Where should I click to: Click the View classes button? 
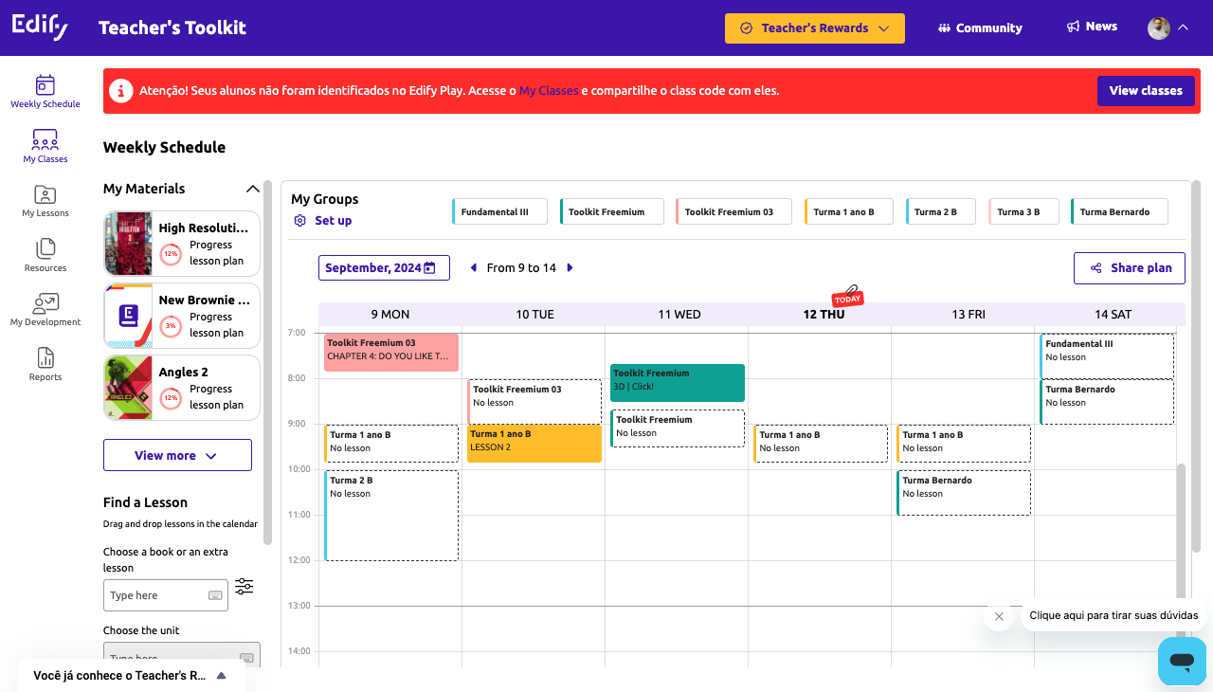(1145, 91)
